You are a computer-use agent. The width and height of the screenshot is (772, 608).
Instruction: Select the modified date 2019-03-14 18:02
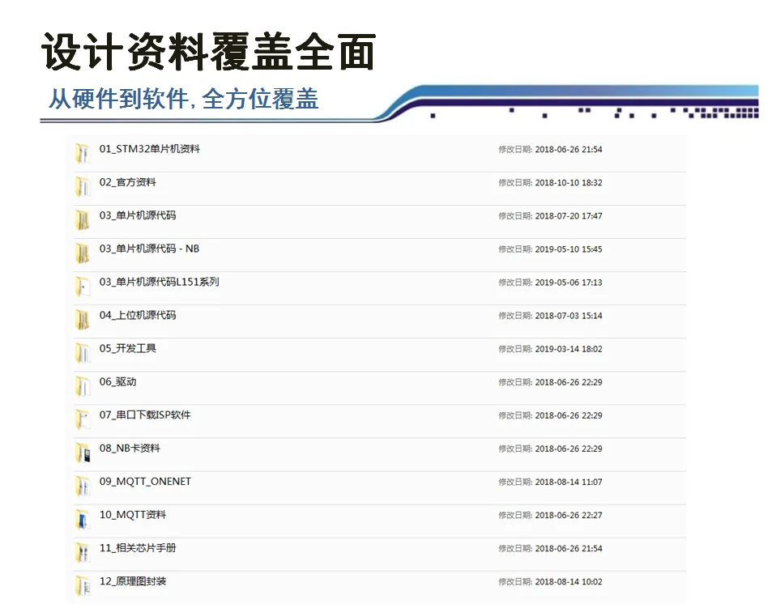coord(569,349)
